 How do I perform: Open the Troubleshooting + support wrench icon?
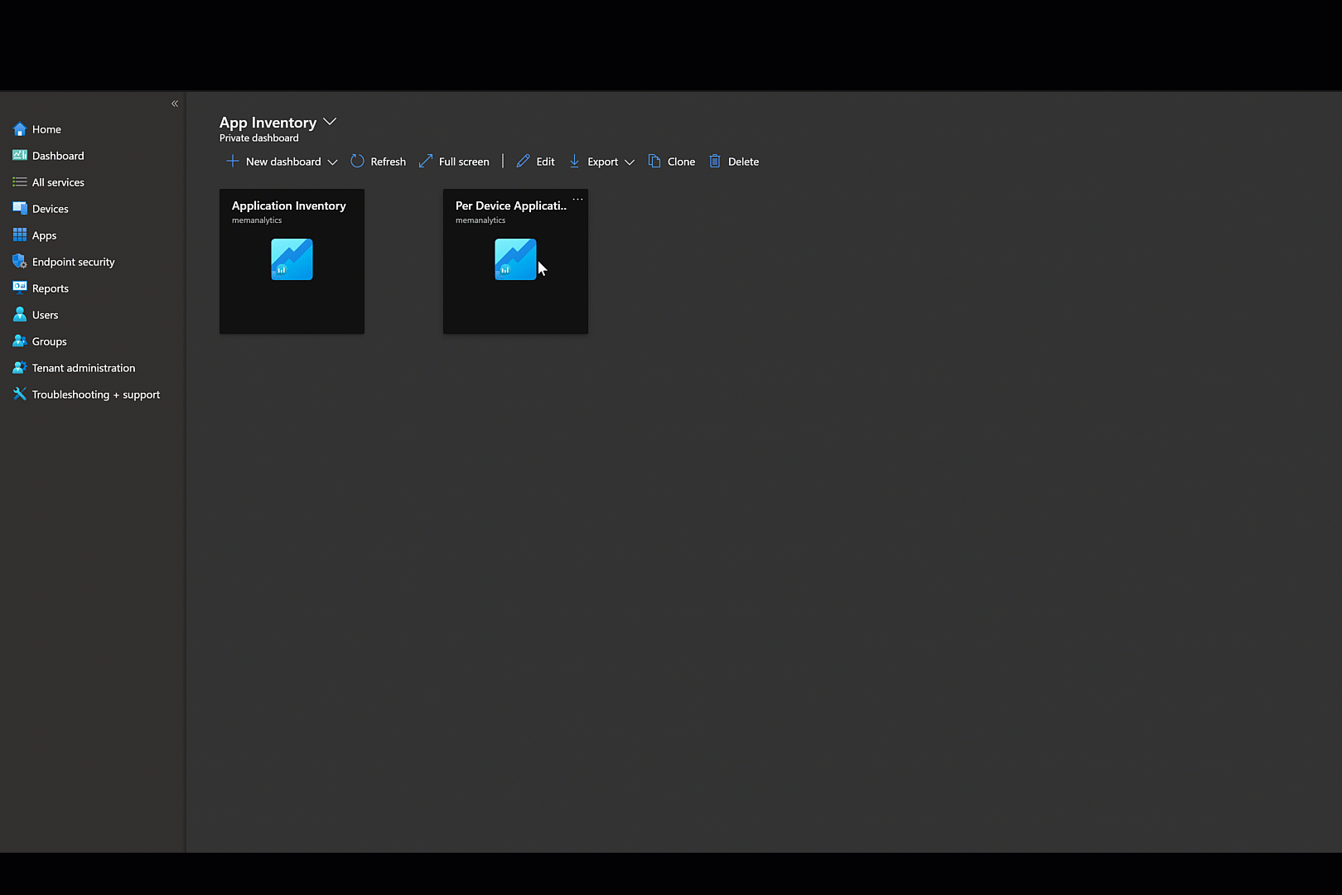[x=20, y=394]
